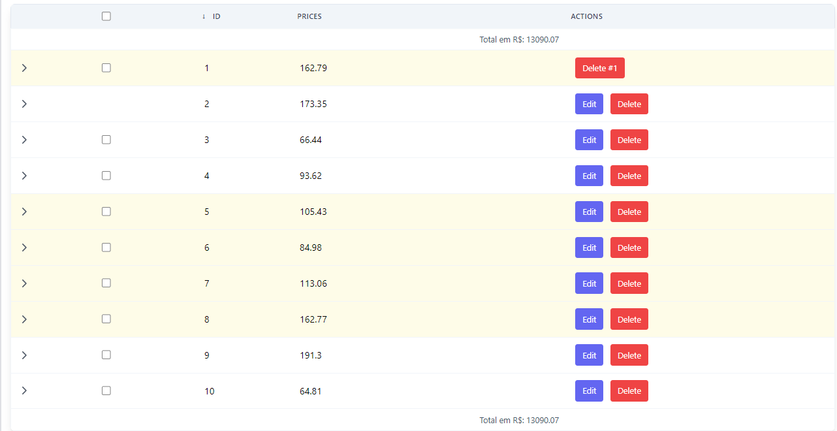Select the price 66.44

pyautogui.click(x=311, y=140)
